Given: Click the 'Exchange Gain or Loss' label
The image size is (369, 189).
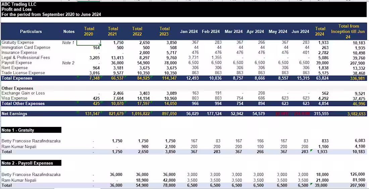Looking at the screenshot, I should 23,93.
